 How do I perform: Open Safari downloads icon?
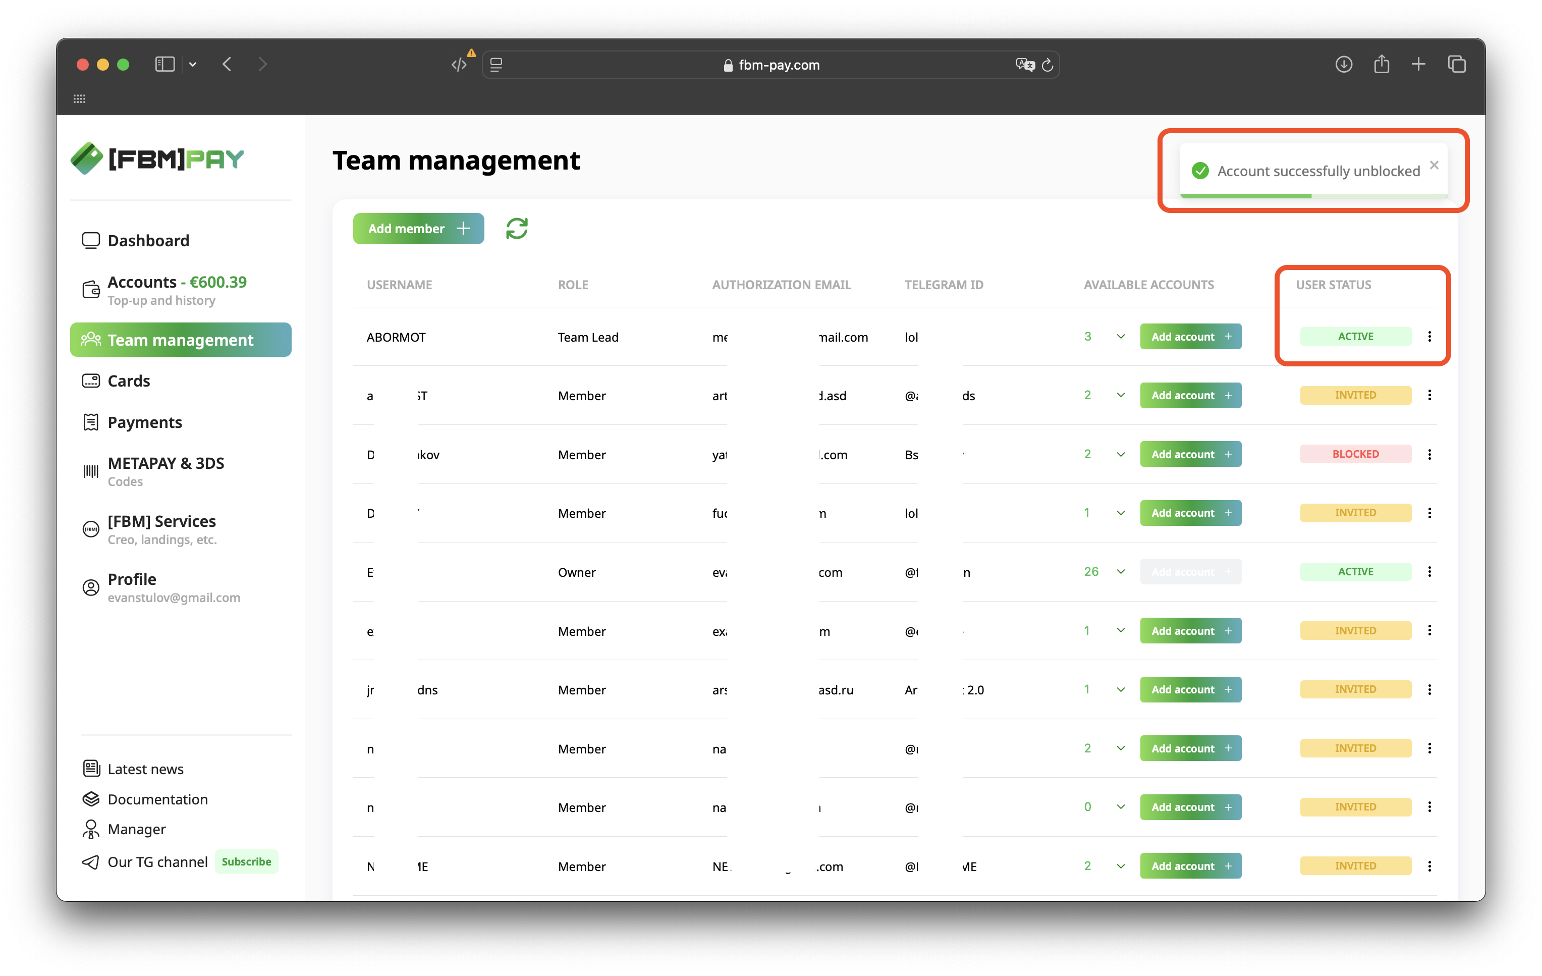pyautogui.click(x=1344, y=65)
